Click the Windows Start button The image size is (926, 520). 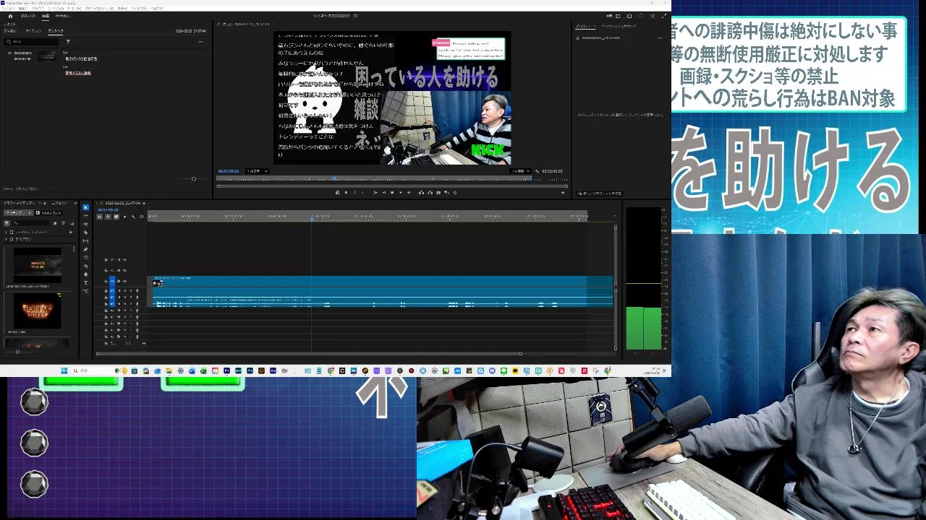(x=64, y=370)
